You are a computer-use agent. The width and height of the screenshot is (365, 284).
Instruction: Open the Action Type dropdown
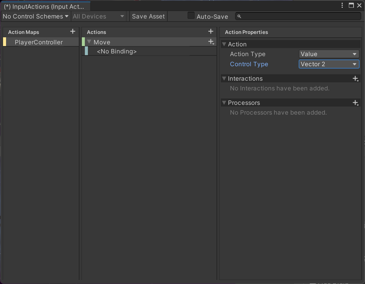pos(329,54)
